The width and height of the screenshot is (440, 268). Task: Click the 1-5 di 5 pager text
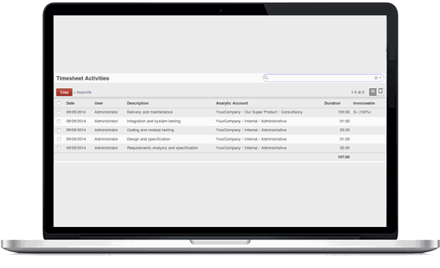[x=358, y=92]
